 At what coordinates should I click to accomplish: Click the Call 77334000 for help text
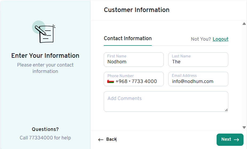tap(45, 138)
